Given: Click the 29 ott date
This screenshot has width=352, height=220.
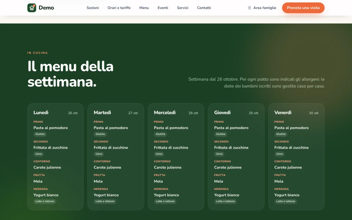Looking at the screenshot, I should point(254,113).
